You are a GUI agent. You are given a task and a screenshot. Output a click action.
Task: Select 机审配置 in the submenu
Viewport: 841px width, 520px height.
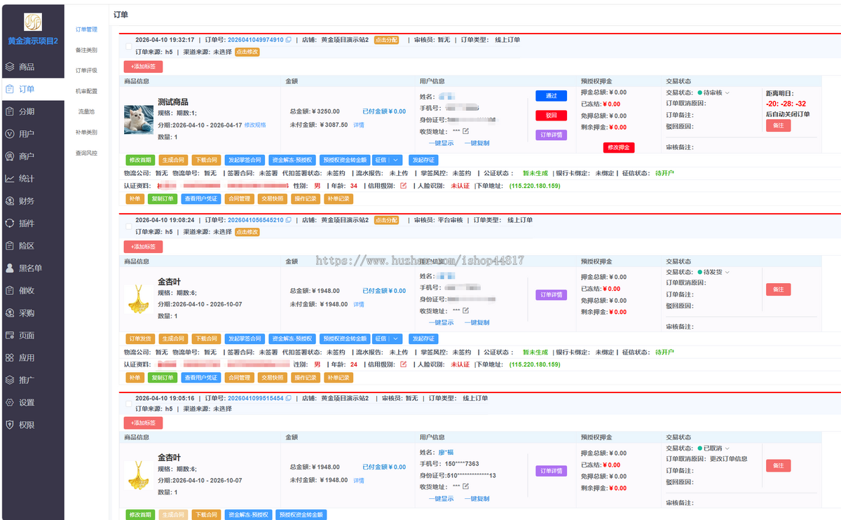(86, 91)
